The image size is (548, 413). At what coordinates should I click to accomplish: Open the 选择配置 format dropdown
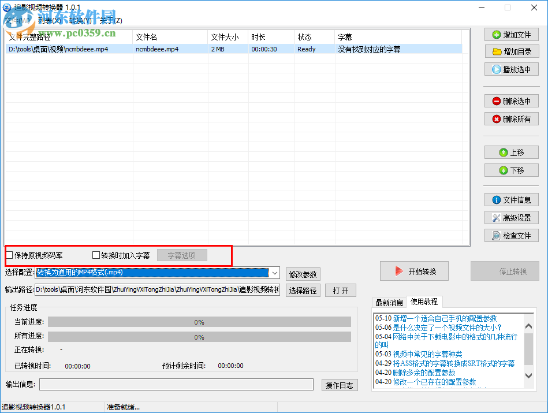point(275,273)
